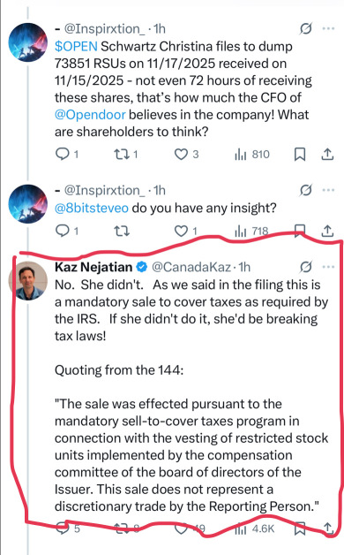The width and height of the screenshot is (344, 555).
Task: Share the $OPEN Schwartz Christina tweet
Action: pos(327,154)
